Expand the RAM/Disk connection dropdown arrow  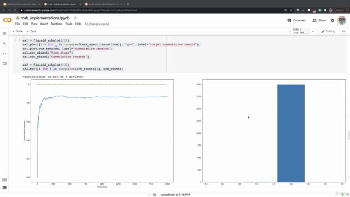coord(313,31)
